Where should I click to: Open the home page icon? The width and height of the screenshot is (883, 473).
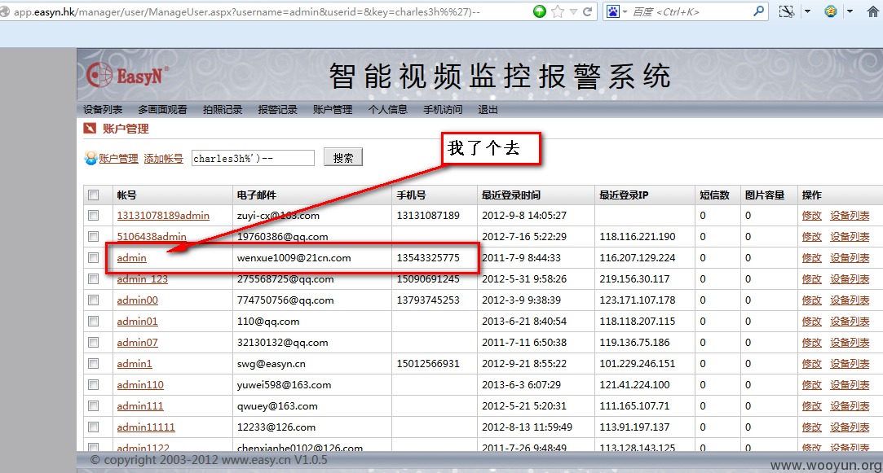pyautogui.click(x=873, y=11)
